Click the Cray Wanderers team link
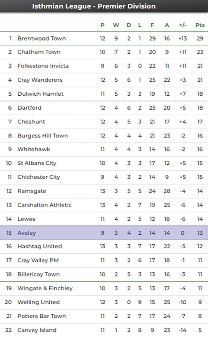 [x=40, y=80]
